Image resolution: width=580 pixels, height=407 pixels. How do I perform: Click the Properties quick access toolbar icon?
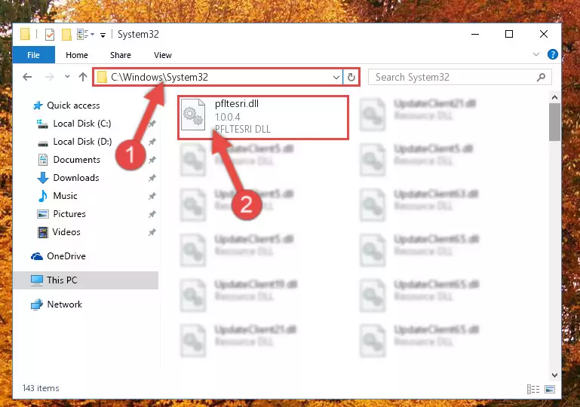[x=50, y=35]
